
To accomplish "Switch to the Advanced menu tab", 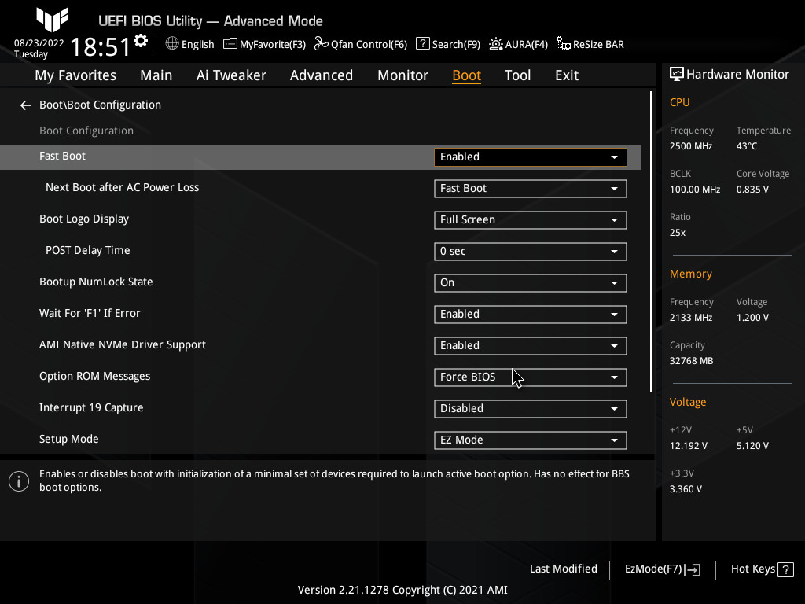I will 322,75.
